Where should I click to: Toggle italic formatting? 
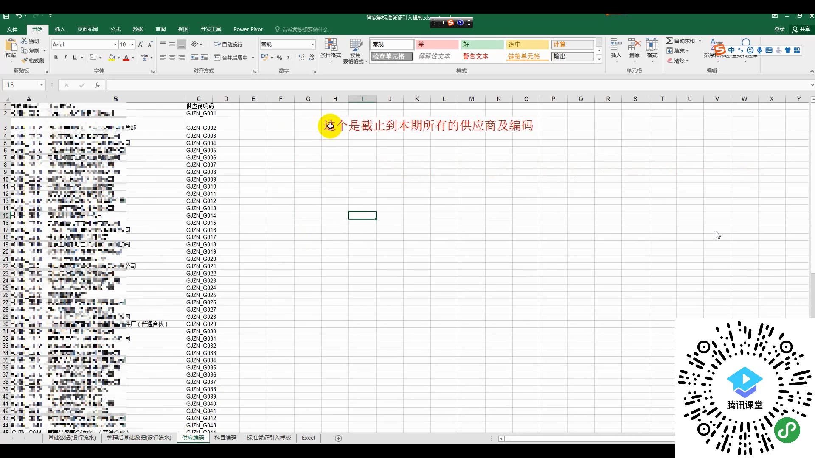pyautogui.click(x=65, y=57)
